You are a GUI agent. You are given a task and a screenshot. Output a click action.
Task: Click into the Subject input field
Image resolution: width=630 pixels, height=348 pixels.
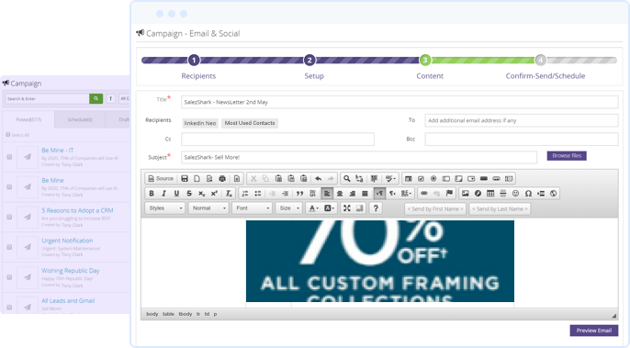coord(359,157)
